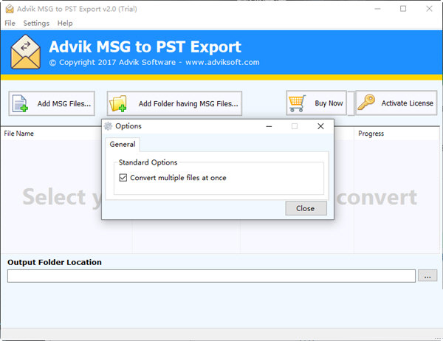Select the General tab in Options
The height and width of the screenshot is (341, 443).
(x=123, y=145)
